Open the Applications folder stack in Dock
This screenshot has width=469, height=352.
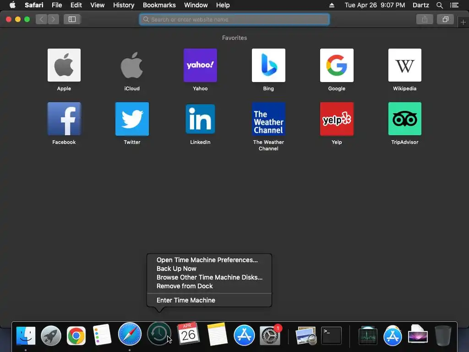[393, 335]
